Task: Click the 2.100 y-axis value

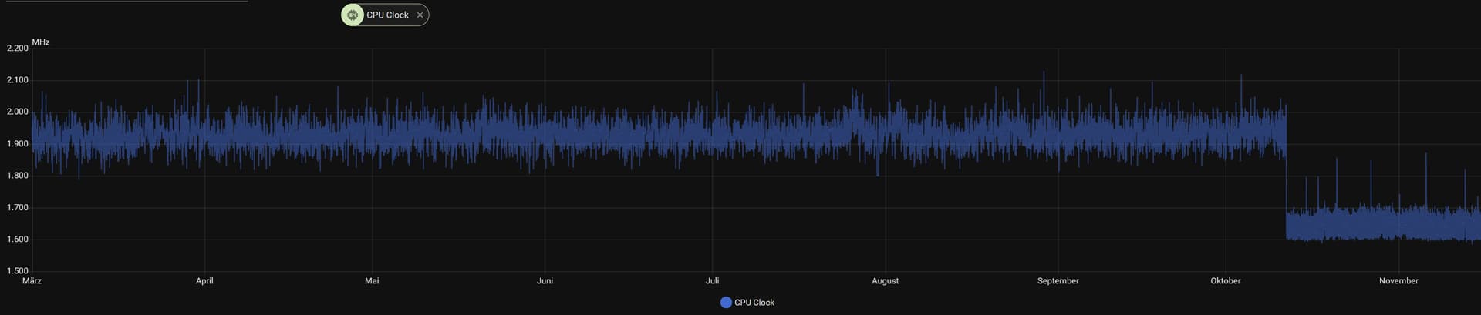Action: (17, 80)
